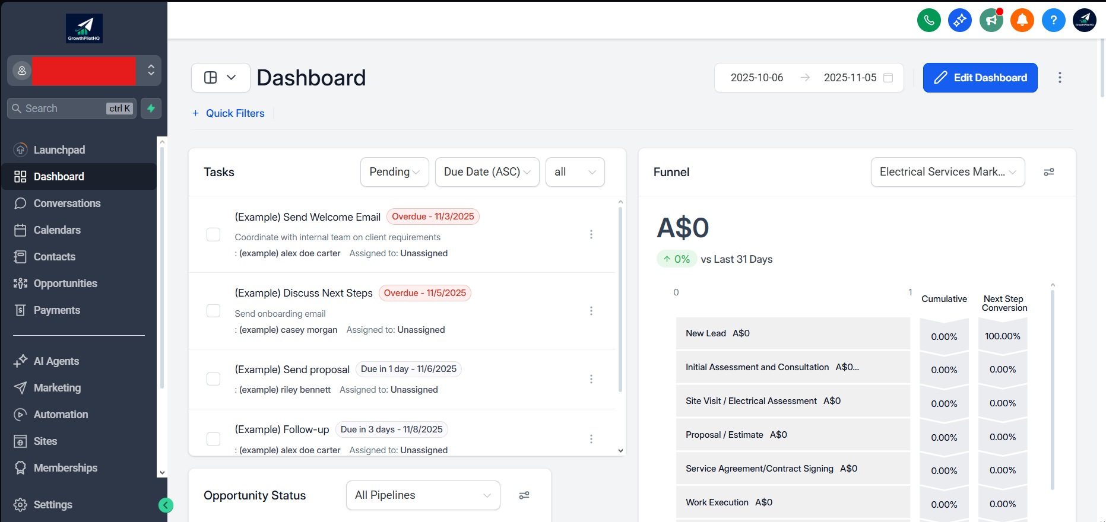Expand the Due Date (ASC) sort dropdown
This screenshot has height=522, width=1106.
487,172
